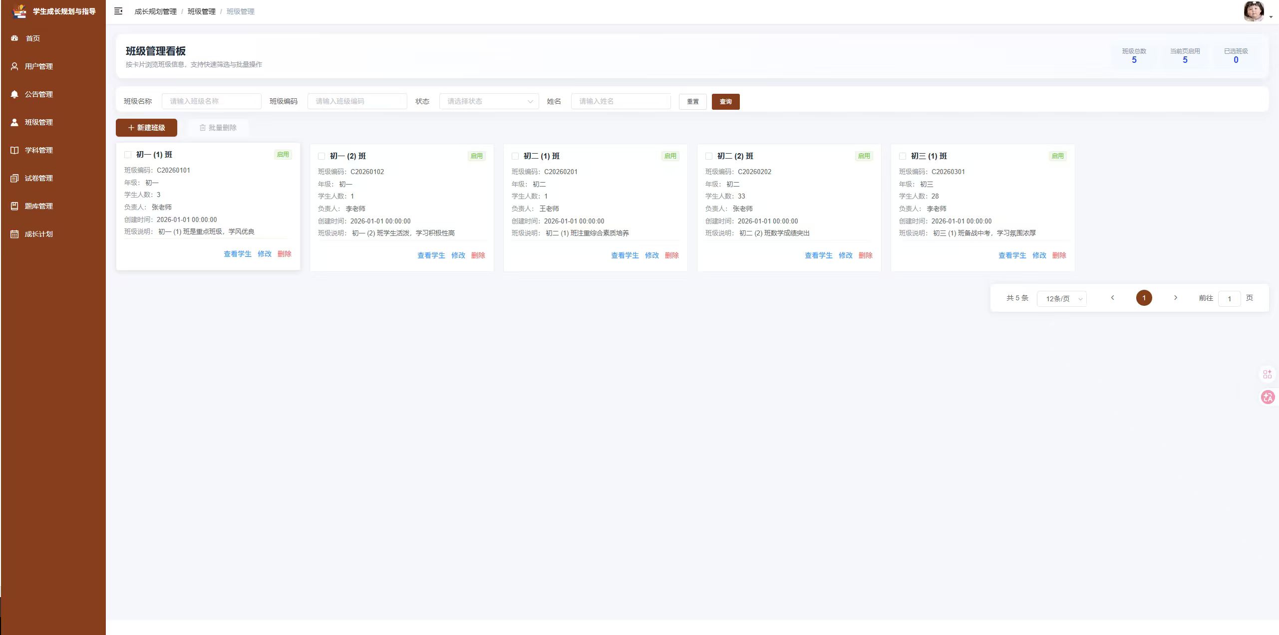Click class code C20260202 text
Screen dimensions: 1279x635
coord(754,172)
